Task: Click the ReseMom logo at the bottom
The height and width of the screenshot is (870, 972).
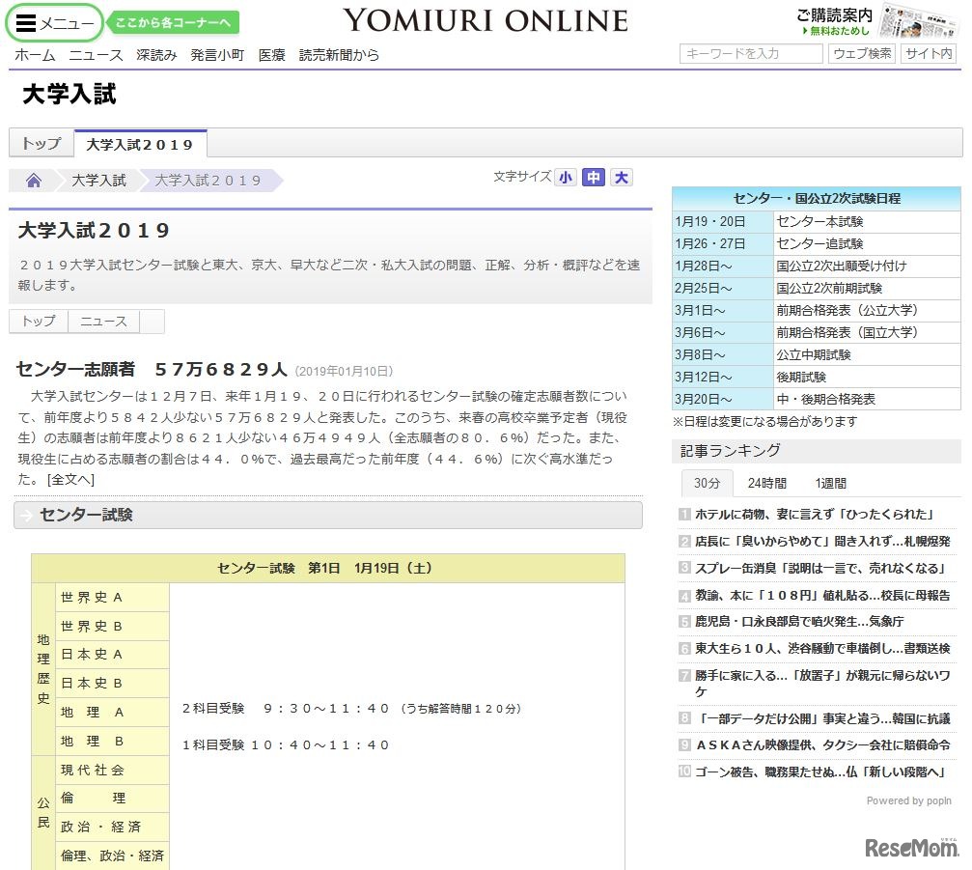Action: (910, 845)
